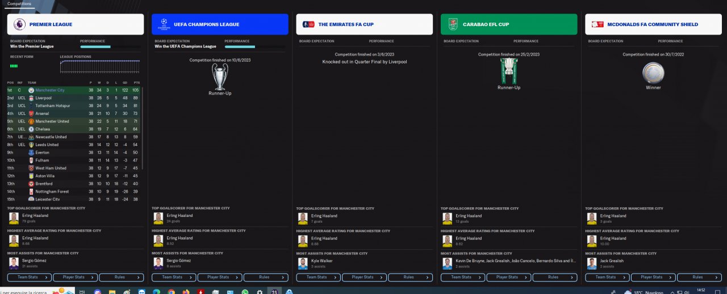This screenshot has height=294, width=727.
Task: Click the Tottenham Hotspur club crest
Action: pyautogui.click(x=31, y=106)
